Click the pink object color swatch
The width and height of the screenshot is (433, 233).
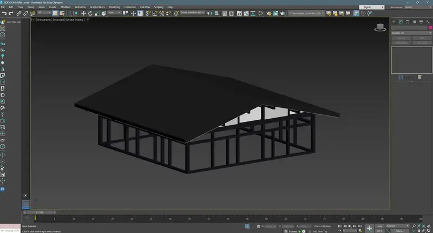(430, 28)
